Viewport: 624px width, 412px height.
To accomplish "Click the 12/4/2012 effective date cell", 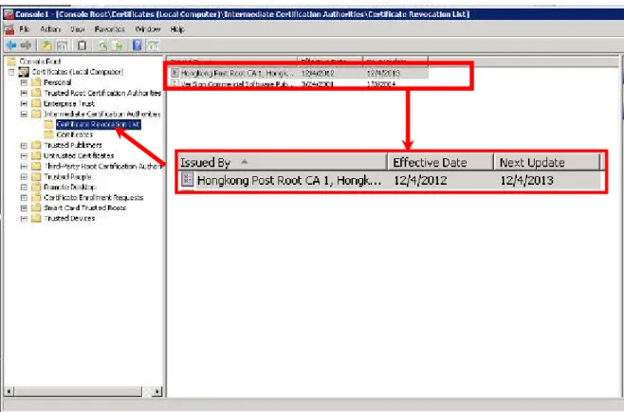I will (x=318, y=73).
